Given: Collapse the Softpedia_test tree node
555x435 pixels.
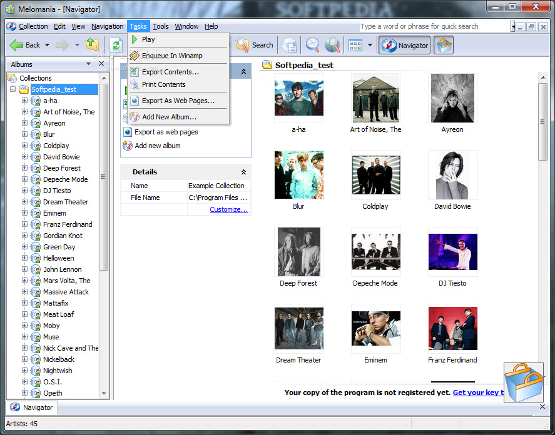Looking at the screenshot, I should click(x=13, y=89).
